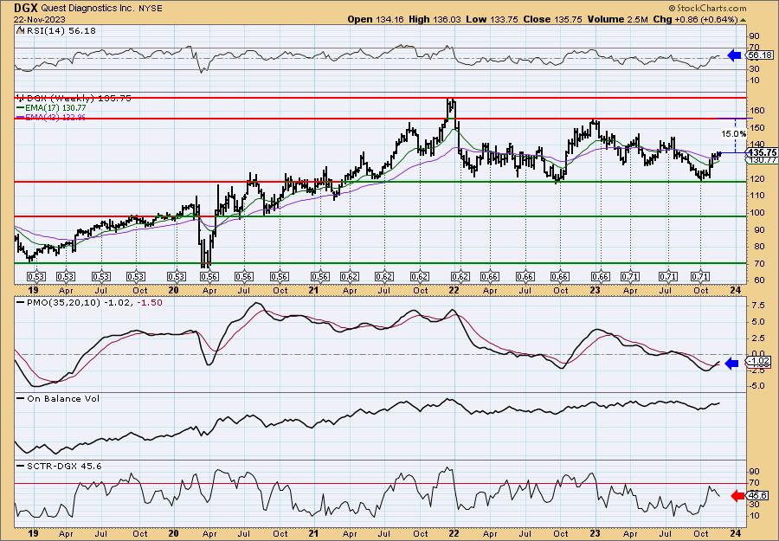
Task: Click the Volume 2.5M reading
Action: (617, 19)
